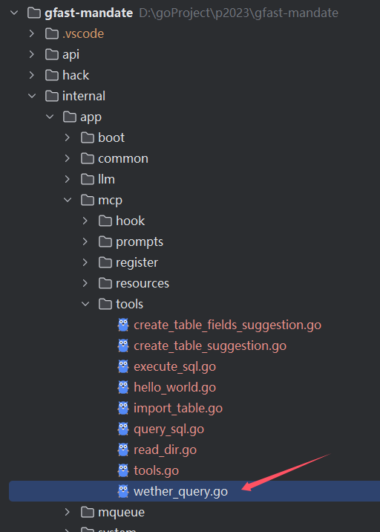The height and width of the screenshot is (532, 380).
Task: Expand the mqueue folder chevron
Action: click(x=68, y=512)
